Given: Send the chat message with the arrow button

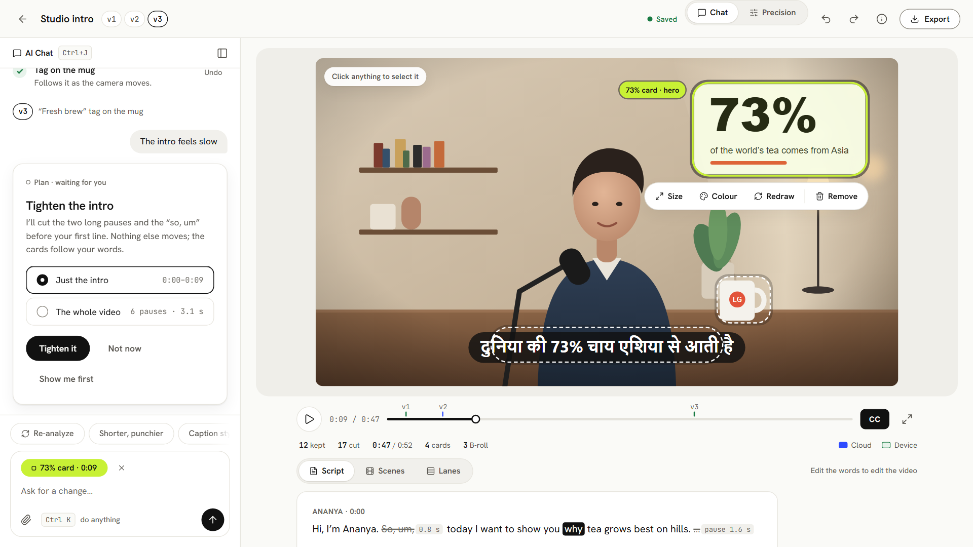Looking at the screenshot, I should tap(213, 520).
